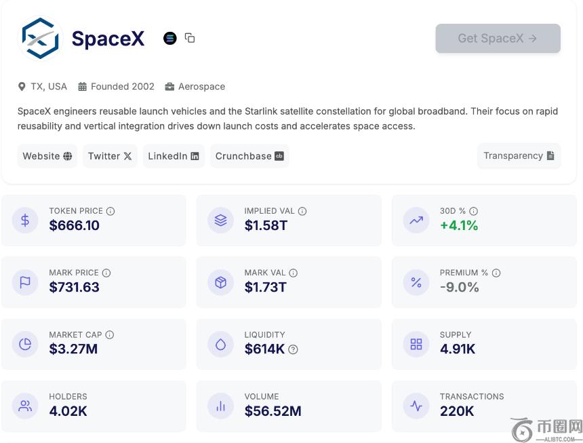The height and width of the screenshot is (443, 583).
Task: Show info tooltip for Mark Val
Action: click(x=294, y=273)
